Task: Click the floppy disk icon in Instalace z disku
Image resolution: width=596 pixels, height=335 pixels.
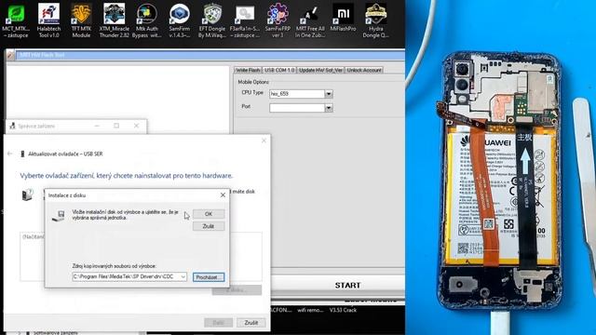Action: point(59,216)
